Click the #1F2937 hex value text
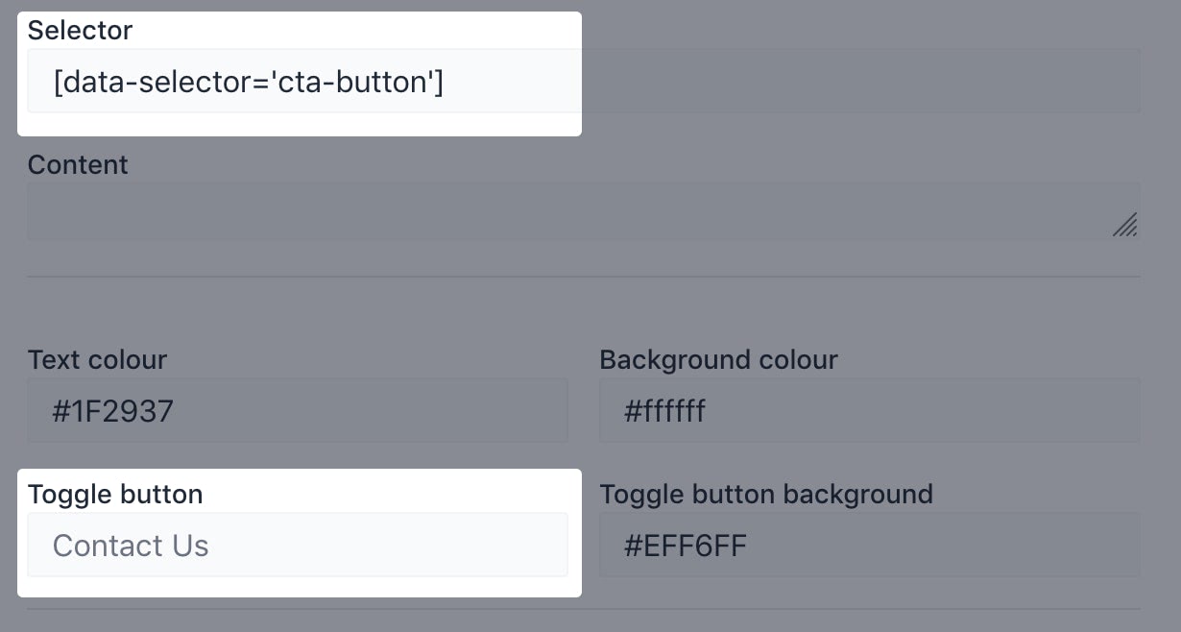 113,412
